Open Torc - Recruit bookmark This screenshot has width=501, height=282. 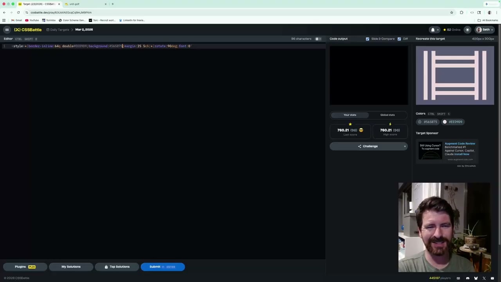point(102,20)
